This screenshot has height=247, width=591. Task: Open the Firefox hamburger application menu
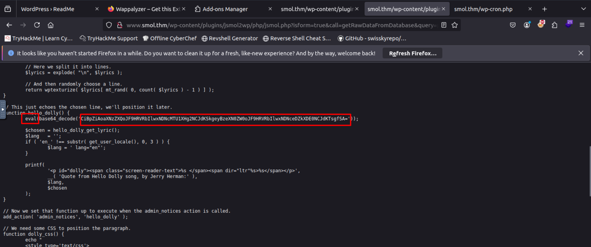[x=582, y=25]
